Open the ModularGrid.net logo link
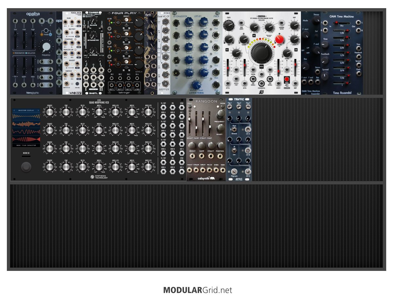This screenshot has height=297, width=396. click(x=198, y=290)
